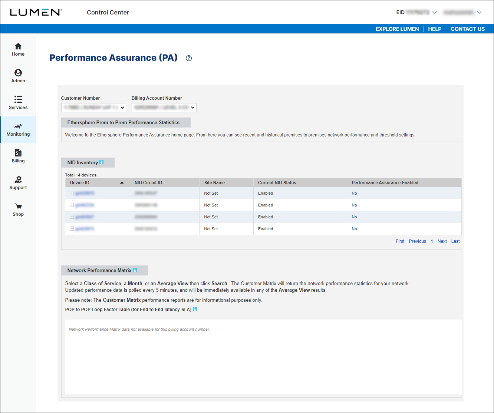Go to First page of NID Inventory
The height and width of the screenshot is (413, 494).
pos(400,241)
